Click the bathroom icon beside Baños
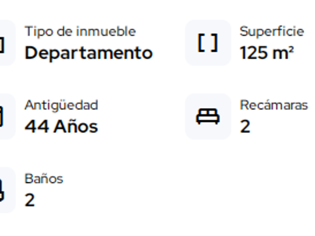 3,190
